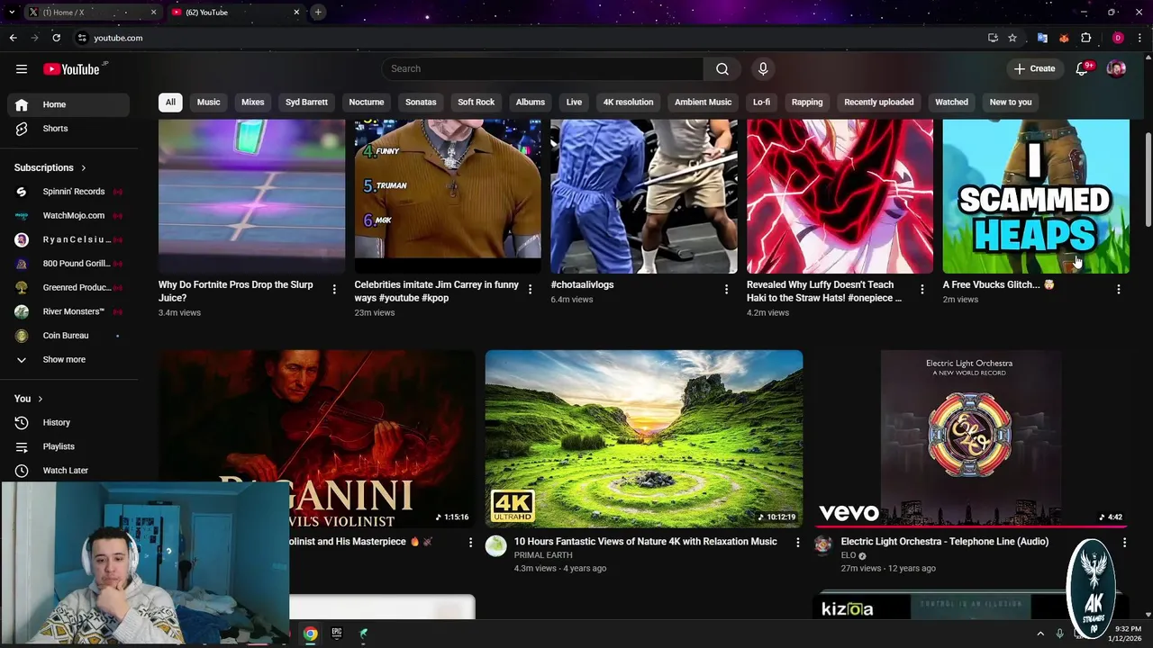Open 800 Pound Gorilla subscription
The image size is (1153, 648).
68,264
